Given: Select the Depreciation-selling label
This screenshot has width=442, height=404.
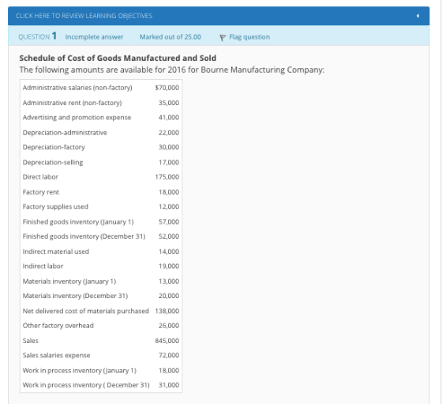Looking at the screenshot, I should (x=53, y=163).
